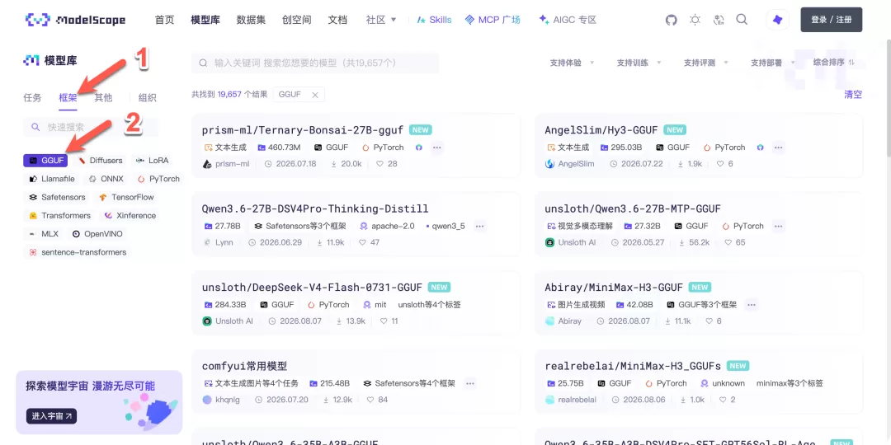Click more tags icon on Abiray/MiniMax-H3-GGUF card
891x445 pixels.
tap(752, 305)
